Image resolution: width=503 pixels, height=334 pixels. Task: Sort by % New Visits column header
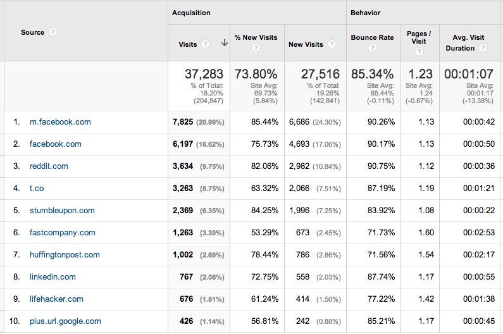pos(256,37)
